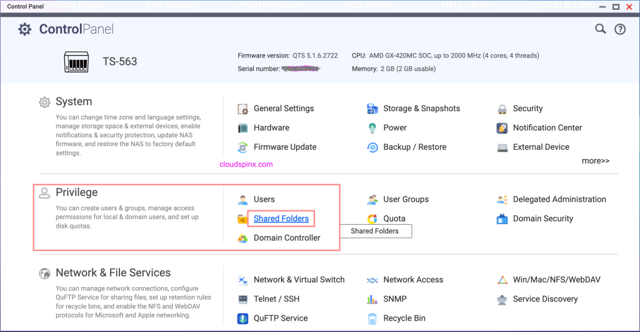Open Storage & Snapshots icon
Screen dimensions: 640x332
point(372,109)
